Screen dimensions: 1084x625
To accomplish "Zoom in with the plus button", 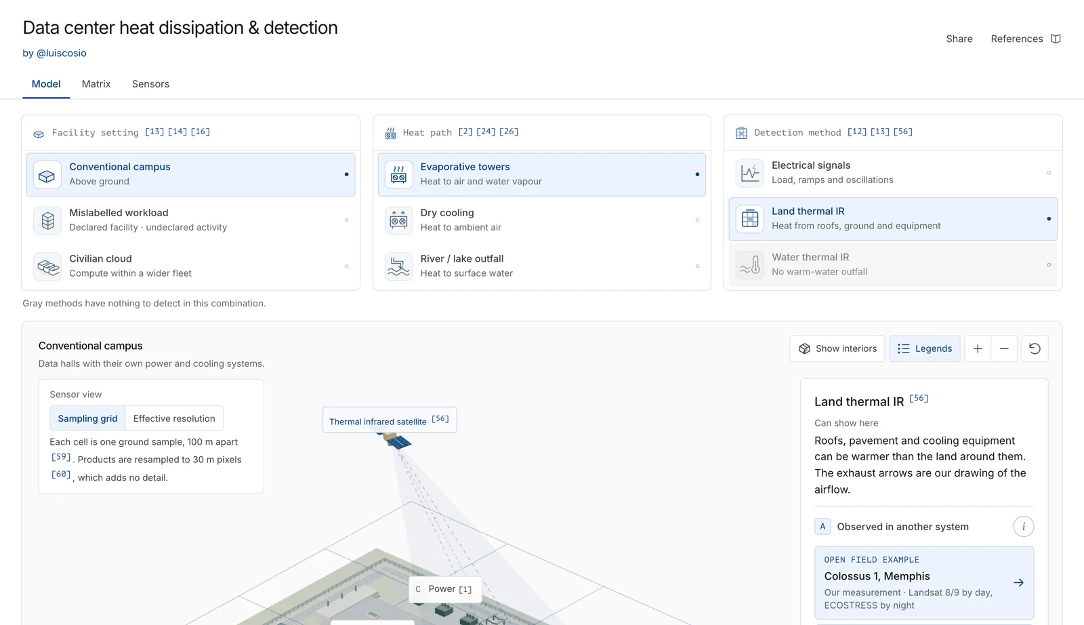I will pyautogui.click(x=978, y=348).
